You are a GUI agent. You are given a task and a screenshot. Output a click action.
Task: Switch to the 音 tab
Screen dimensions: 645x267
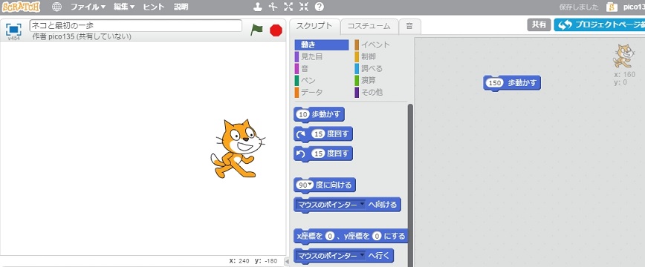(409, 26)
